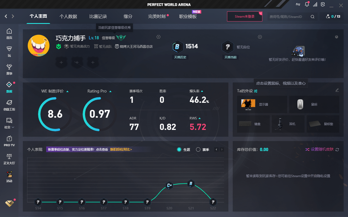Refresh the inventory with circular arrow icon
This screenshot has height=217, width=348.
click(x=337, y=150)
